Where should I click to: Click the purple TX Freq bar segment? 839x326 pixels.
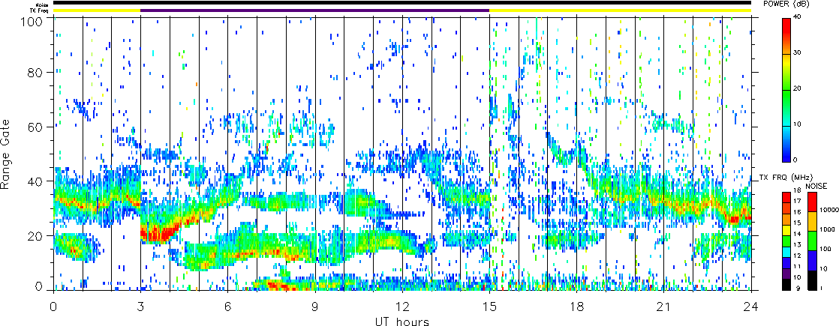314,10
